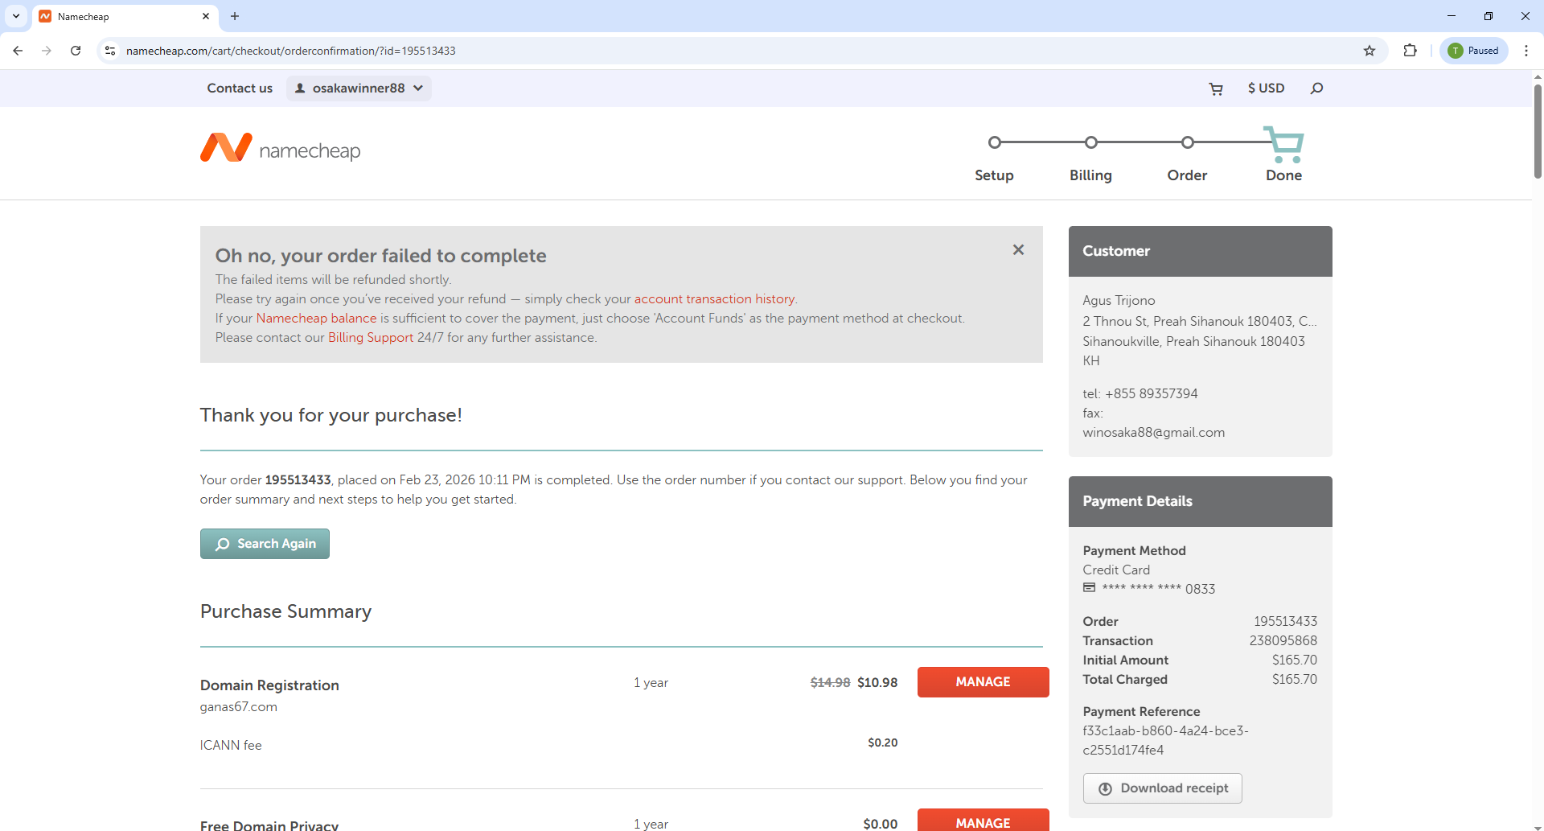Click the customer phone number

pos(1151,394)
